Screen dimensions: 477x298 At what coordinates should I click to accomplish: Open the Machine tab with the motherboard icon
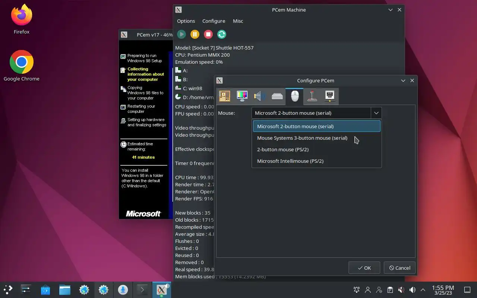click(224, 96)
